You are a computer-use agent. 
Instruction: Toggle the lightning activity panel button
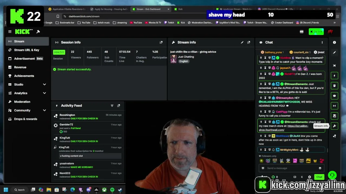[x=334, y=76]
